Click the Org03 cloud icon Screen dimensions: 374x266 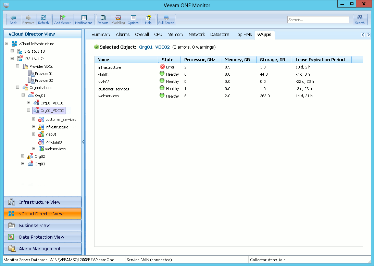(x=30, y=164)
